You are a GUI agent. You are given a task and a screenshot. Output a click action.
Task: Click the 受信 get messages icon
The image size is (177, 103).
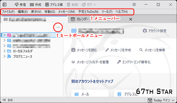pyautogui.click(x=17, y=5)
